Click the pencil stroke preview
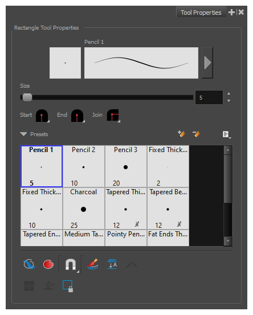This screenshot has width=253, height=315. pos(141,63)
